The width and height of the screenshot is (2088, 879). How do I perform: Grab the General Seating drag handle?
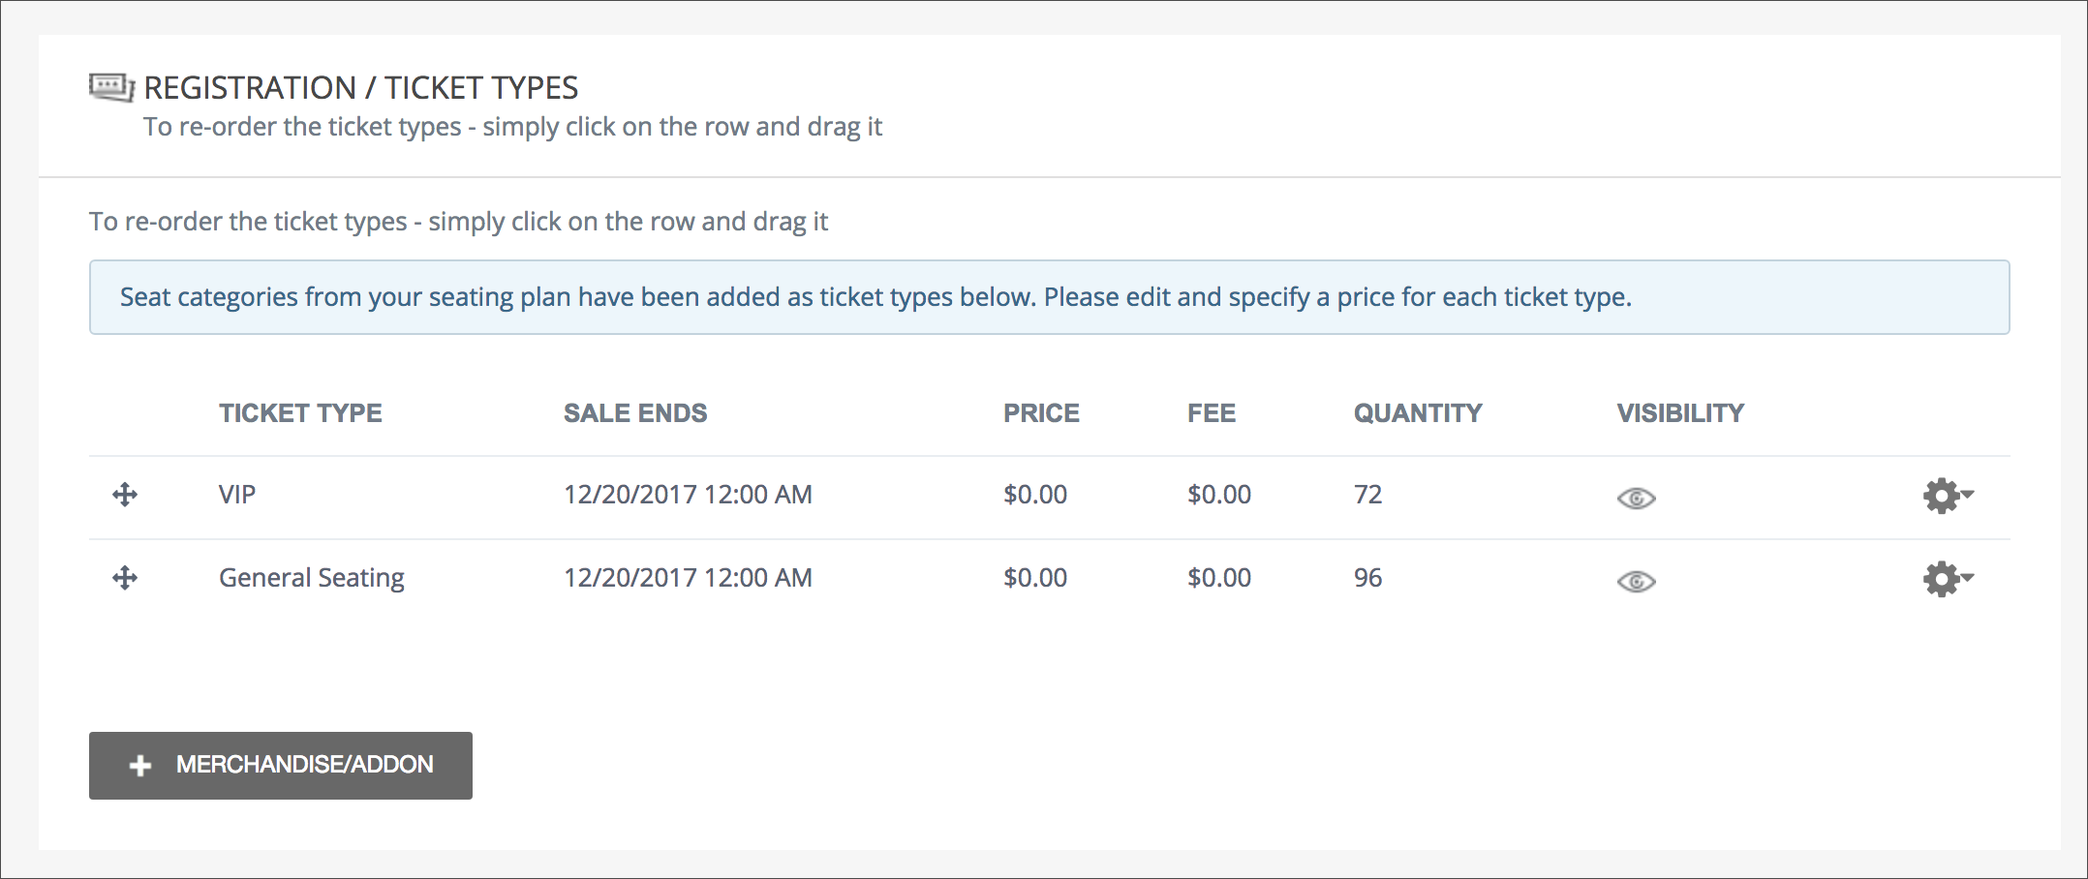coord(125,578)
